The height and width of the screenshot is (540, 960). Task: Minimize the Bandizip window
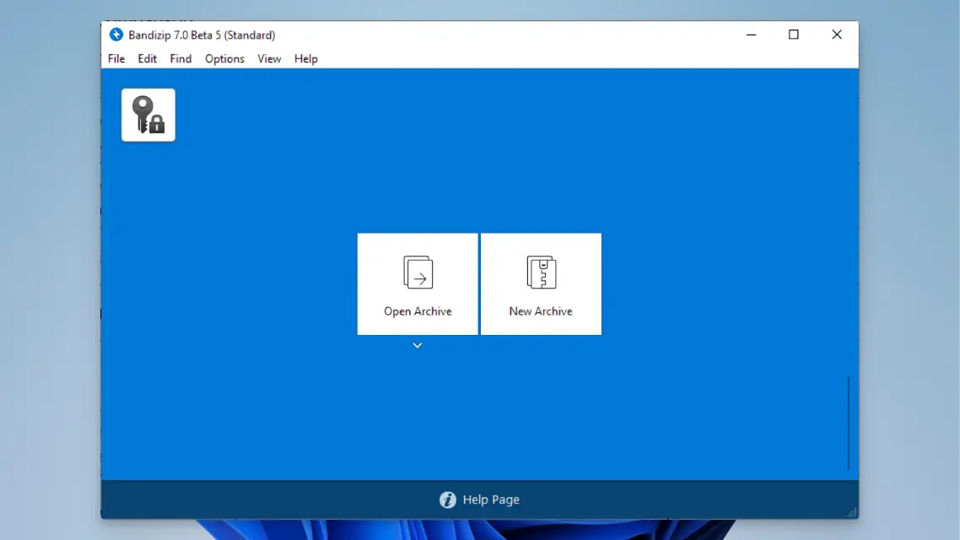click(x=751, y=35)
